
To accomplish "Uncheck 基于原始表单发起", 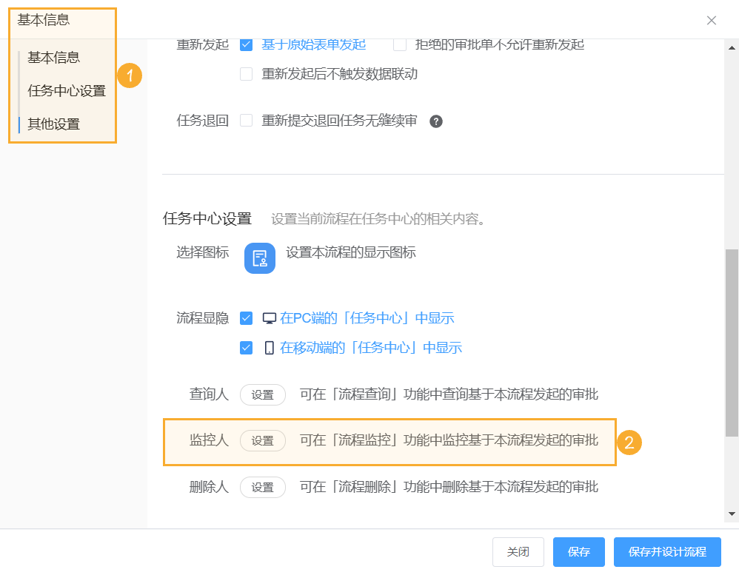I will pos(246,44).
